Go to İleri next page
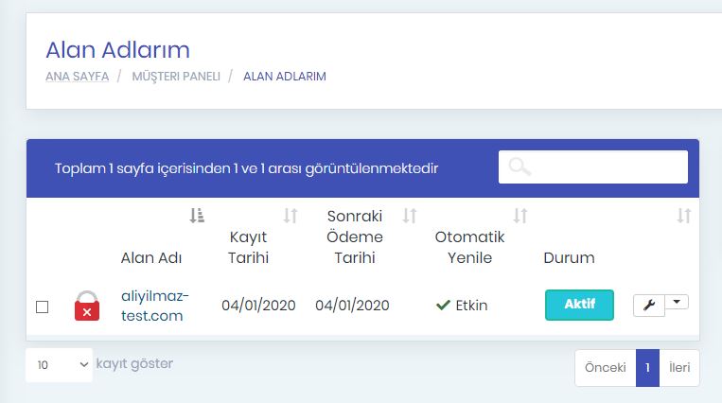 [x=679, y=368]
